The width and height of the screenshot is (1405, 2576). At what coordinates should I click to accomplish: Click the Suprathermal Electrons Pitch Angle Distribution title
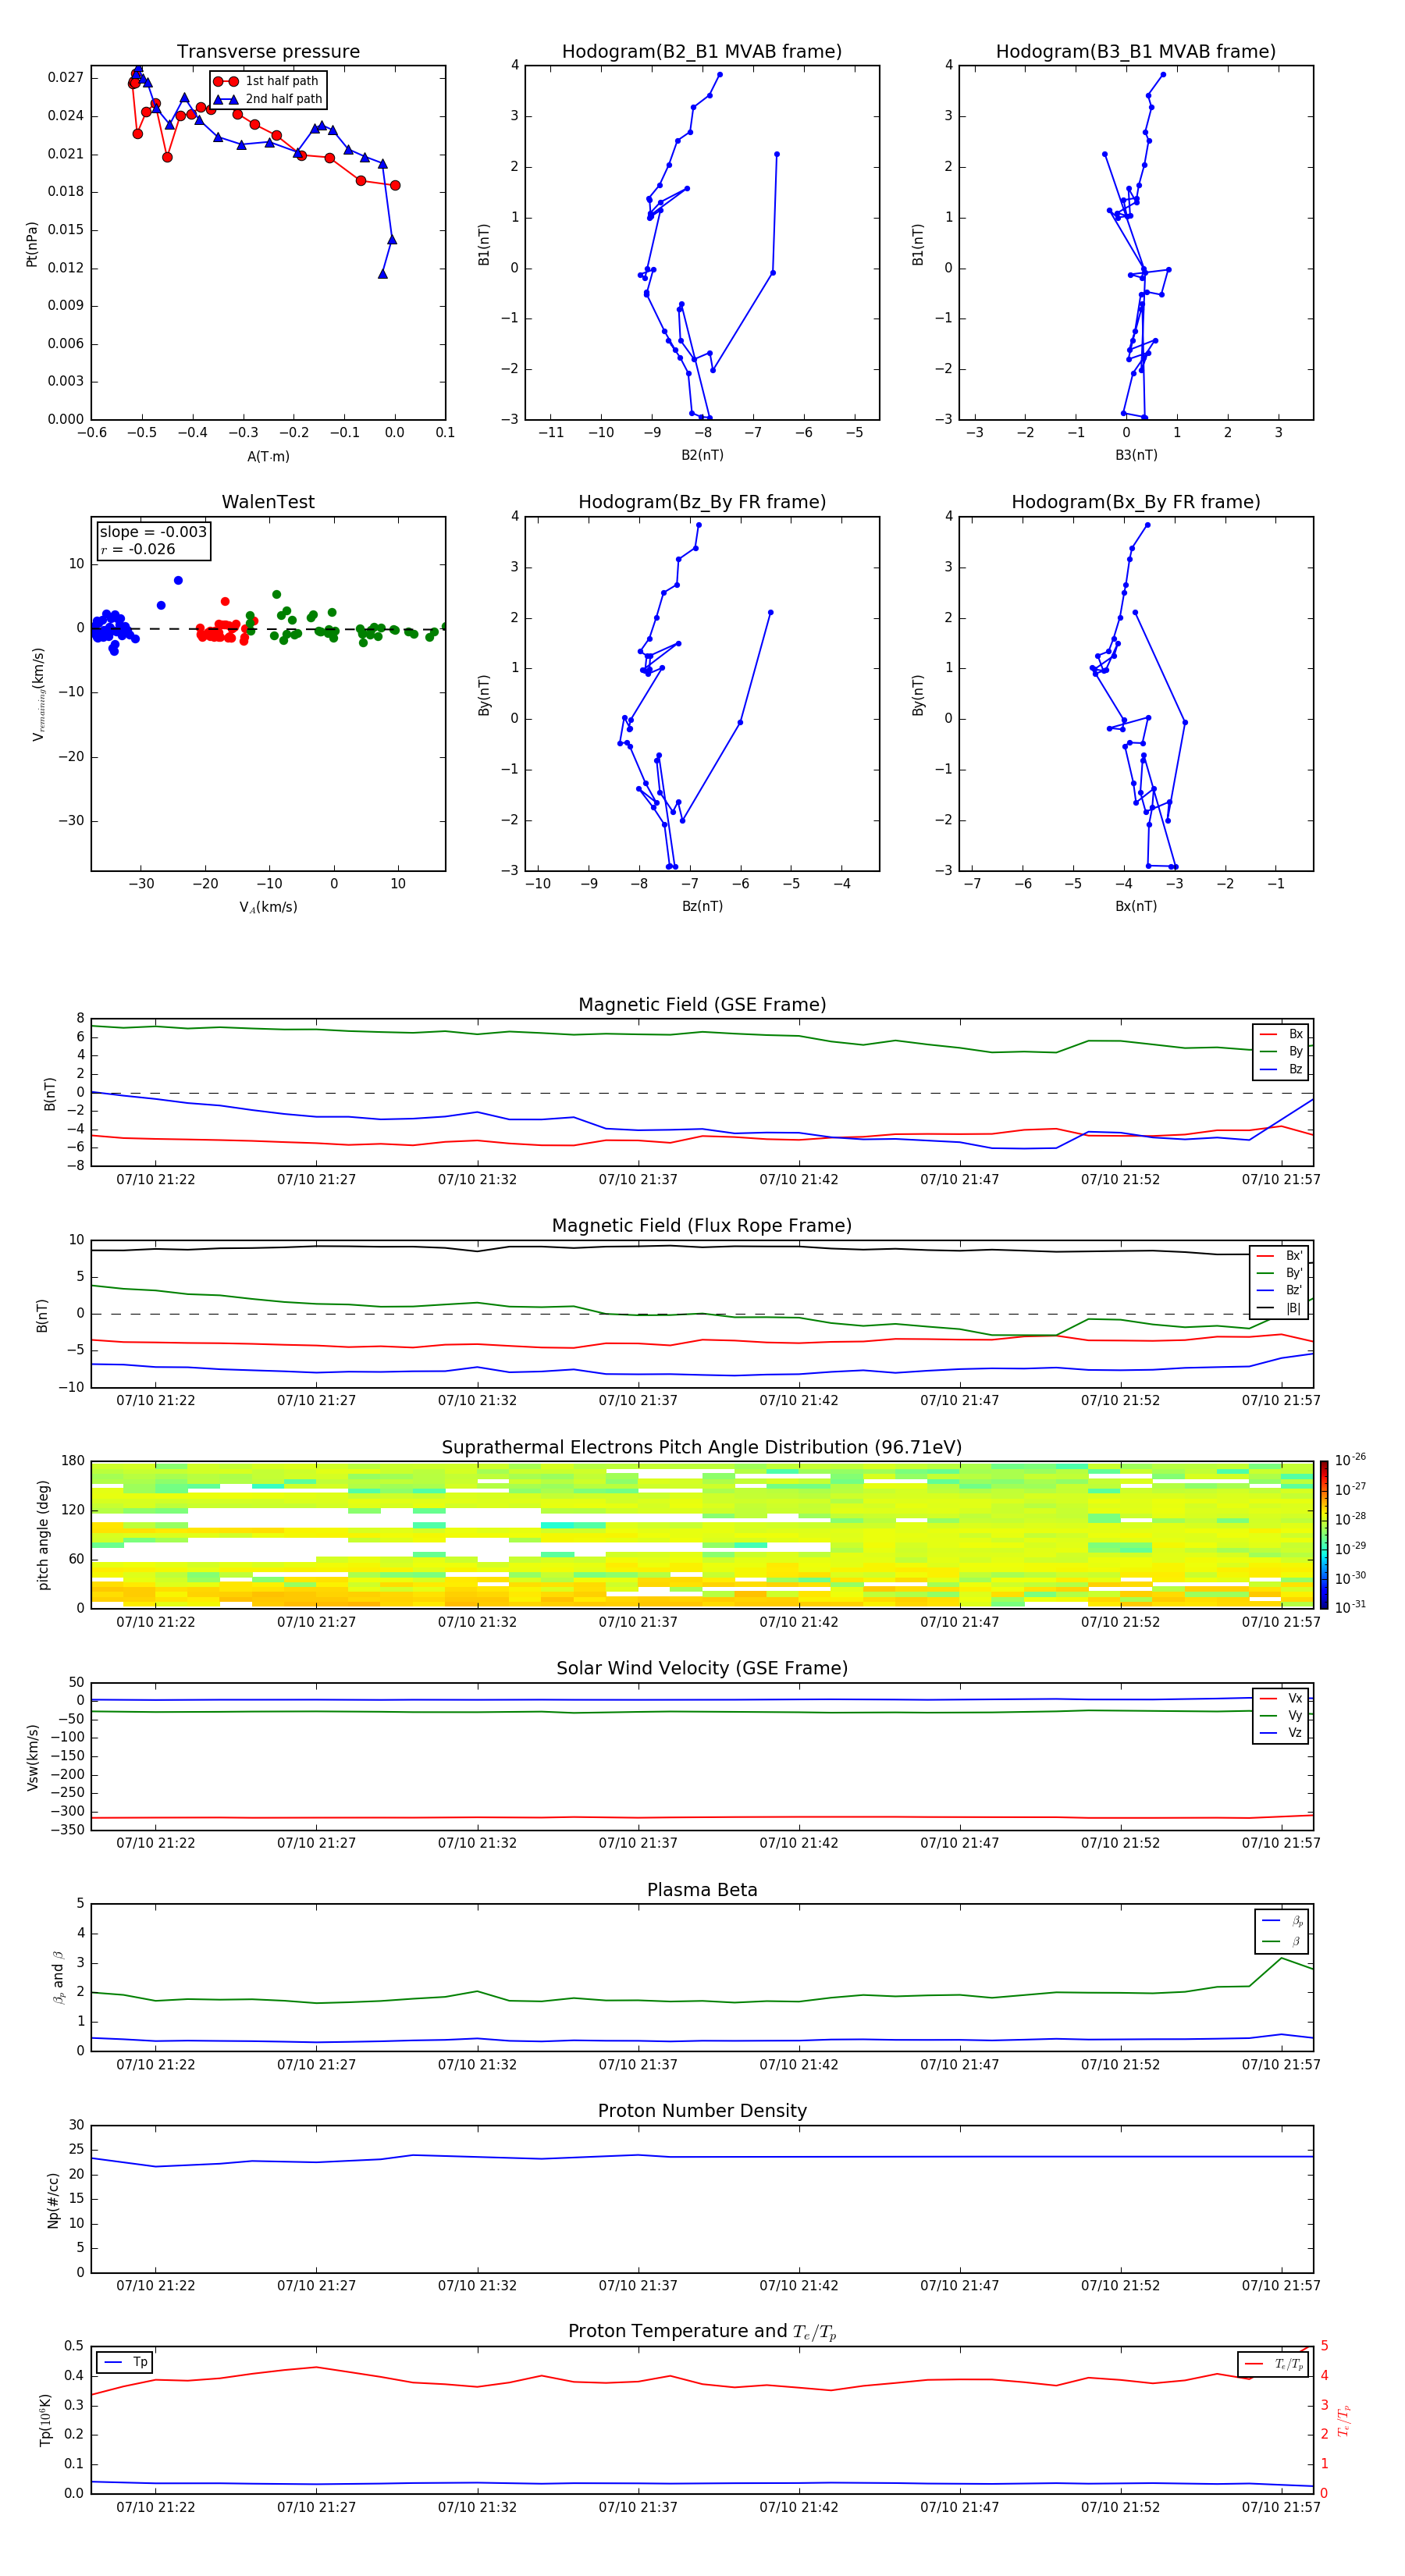coord(701,1447)
